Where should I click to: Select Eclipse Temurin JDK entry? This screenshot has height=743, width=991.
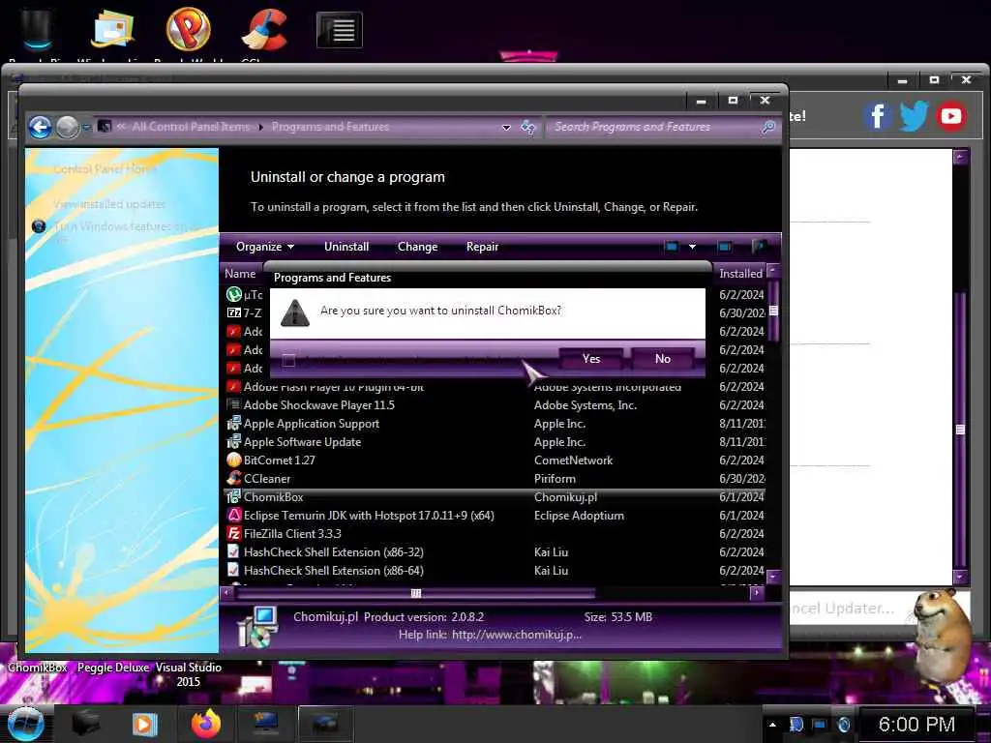495,516
